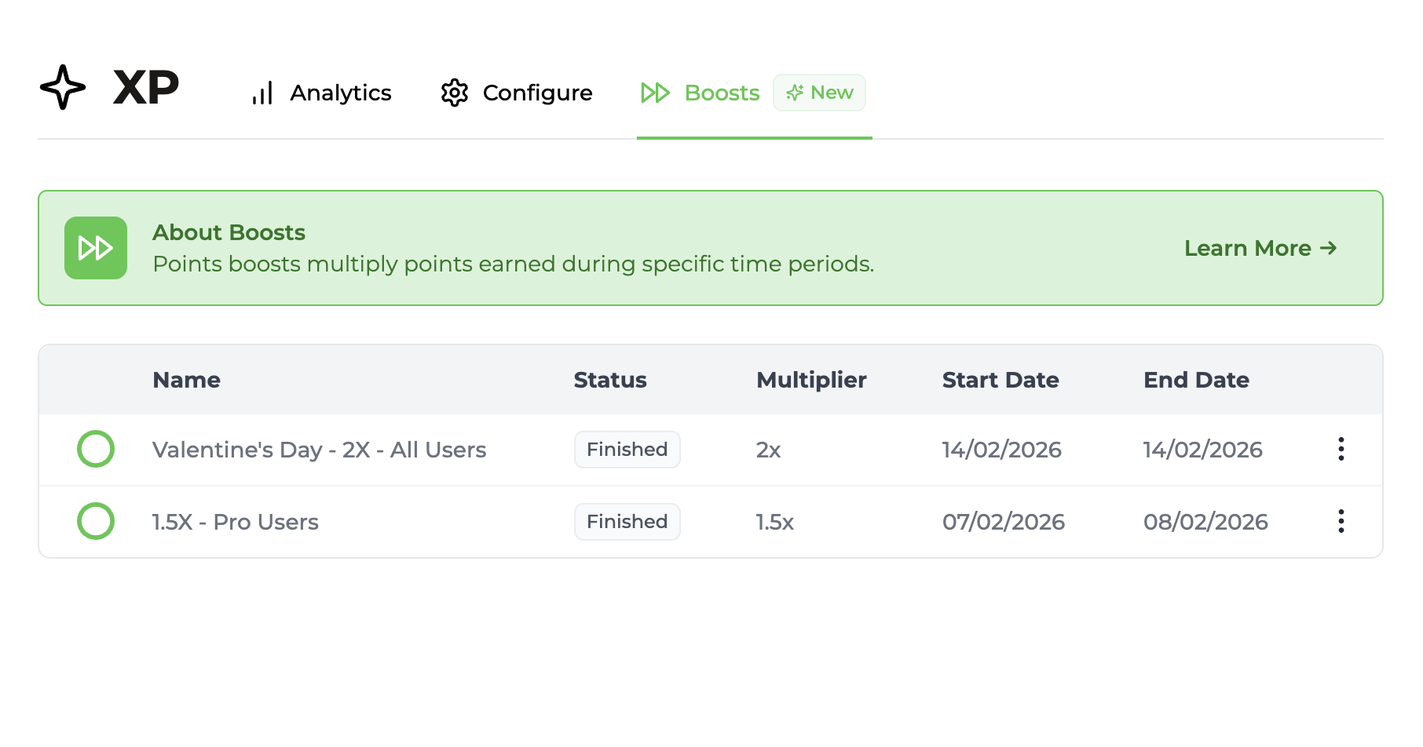Click the Boosts fast-forward tab icon
Screen dimensions: 1423x747
655,93
